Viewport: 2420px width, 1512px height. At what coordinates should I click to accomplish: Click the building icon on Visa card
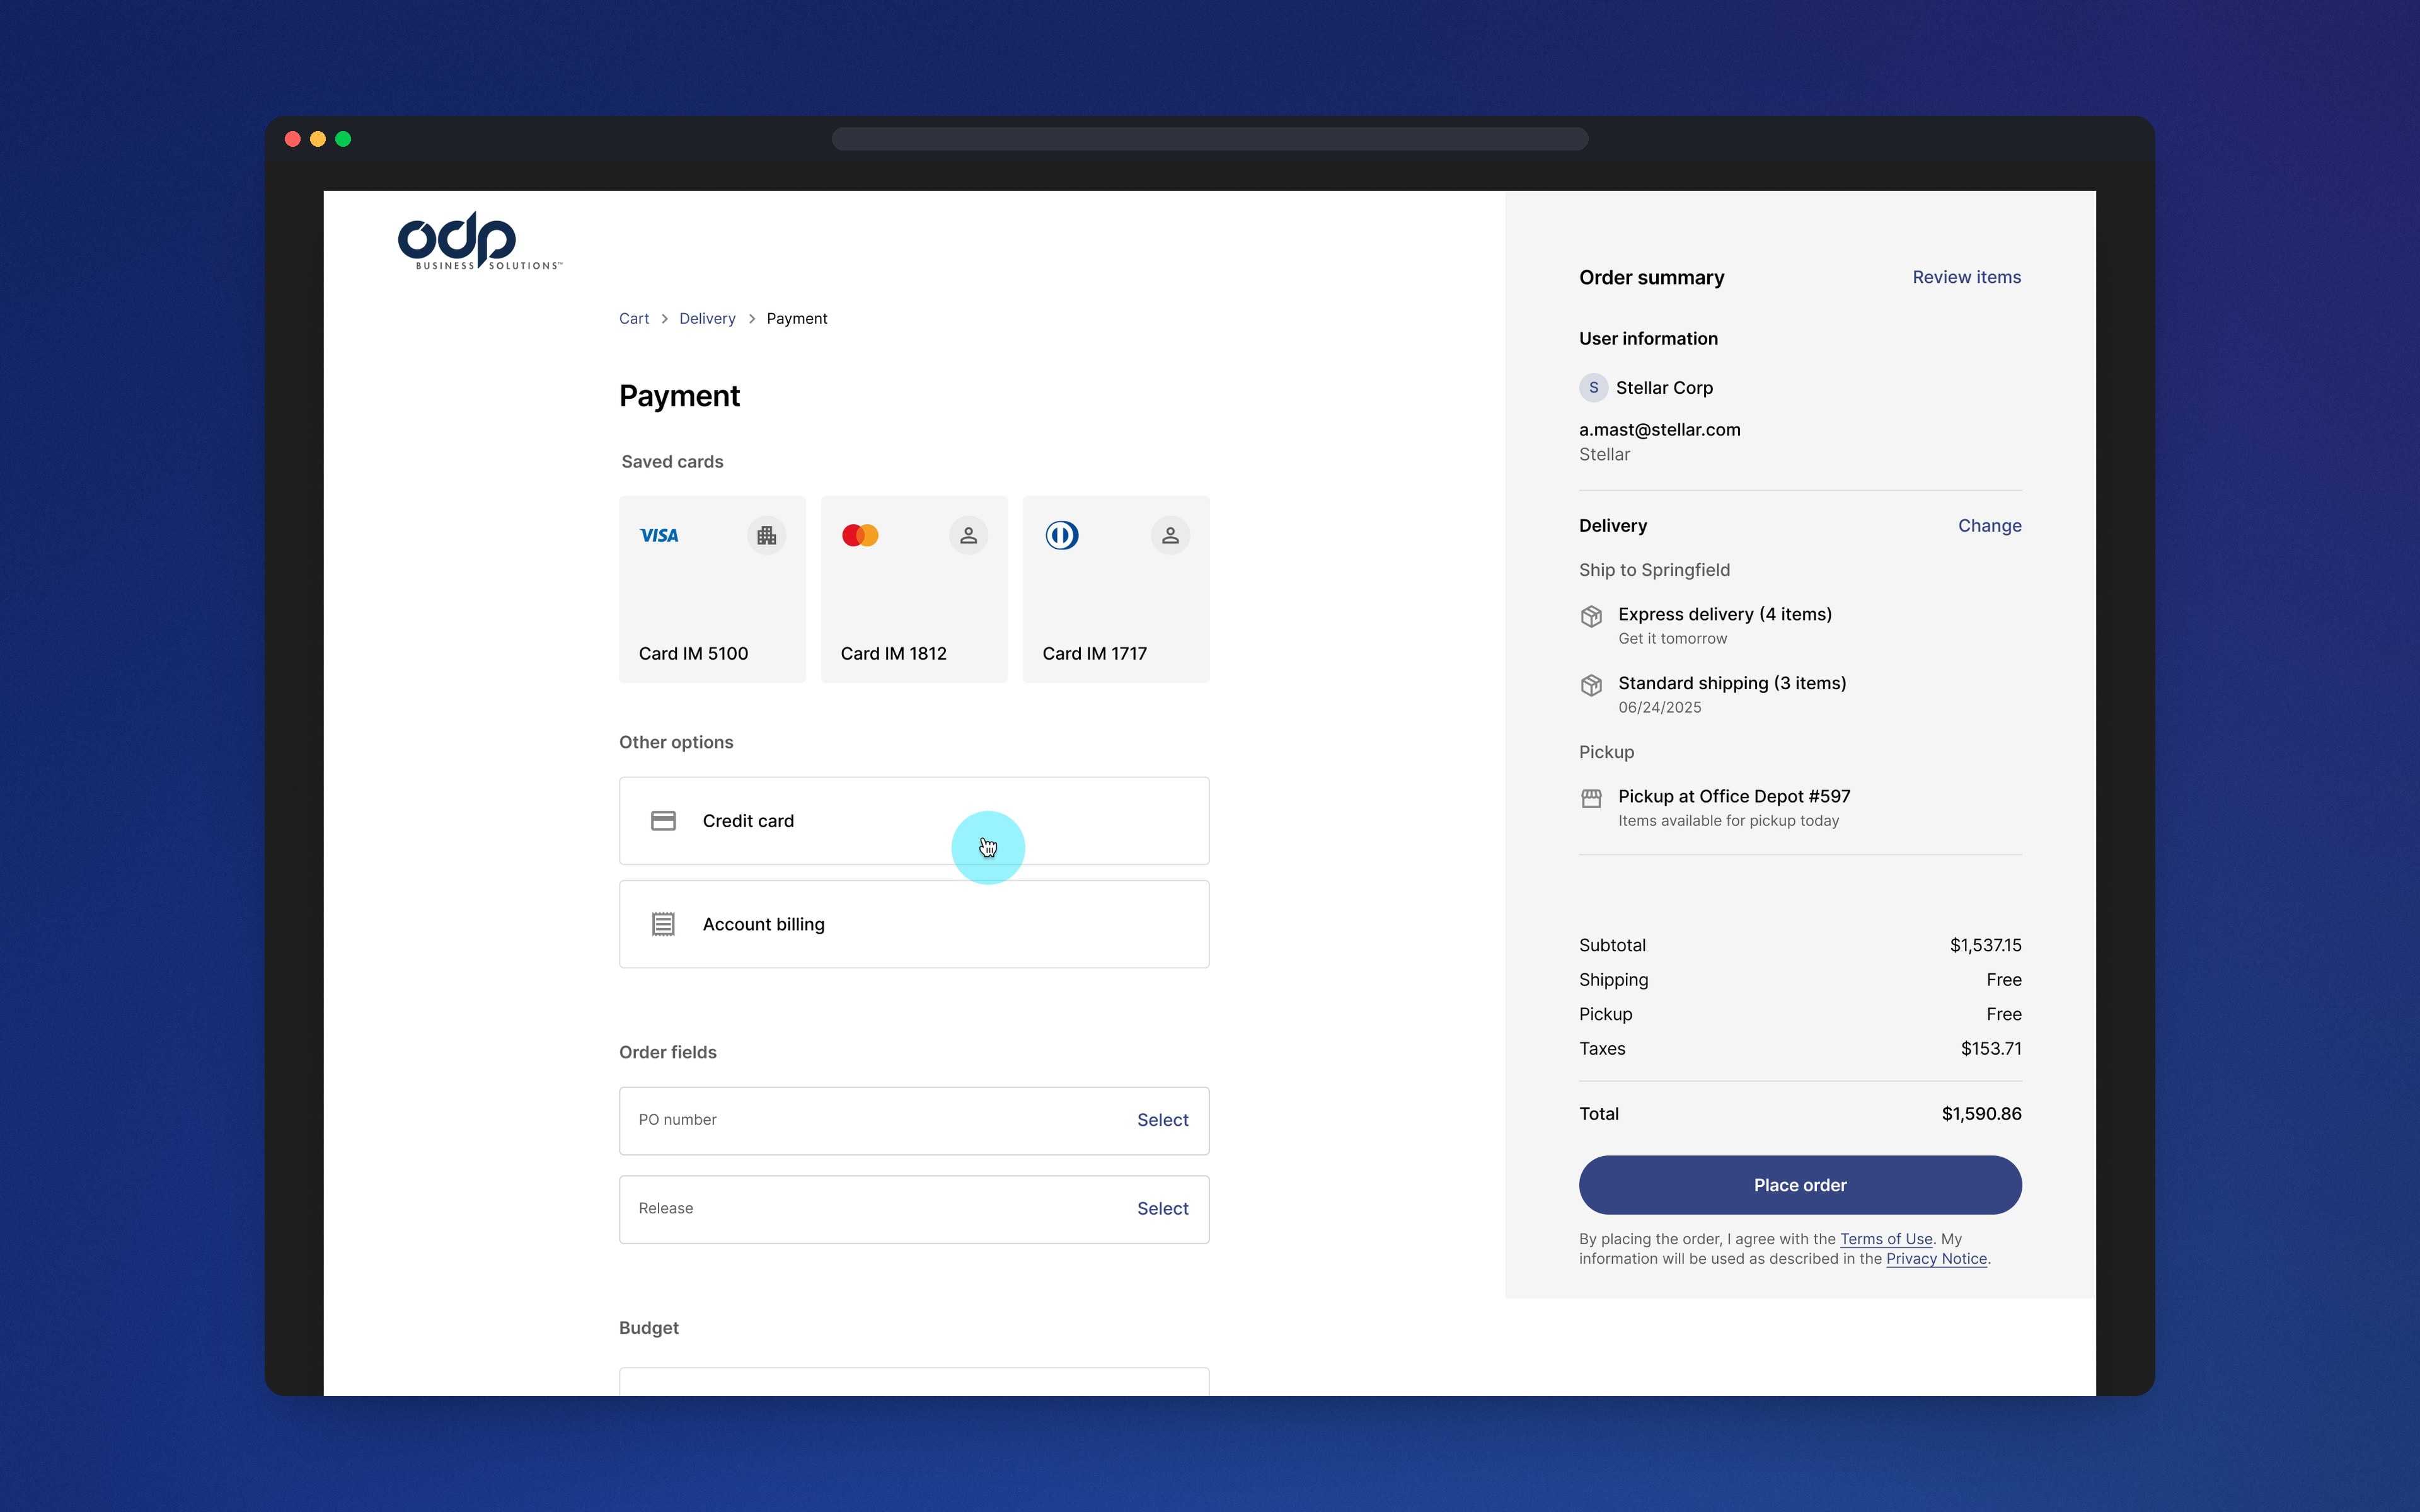pyautogui.click(x=767, y=536)
